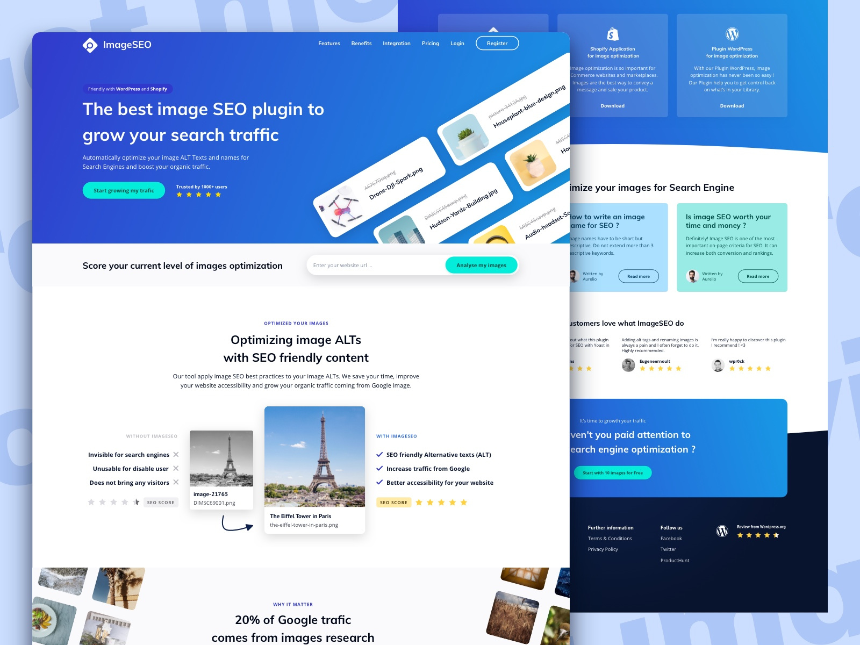Click Download under Shopify Application
The image size is (860, 645).
coord(613,106)
